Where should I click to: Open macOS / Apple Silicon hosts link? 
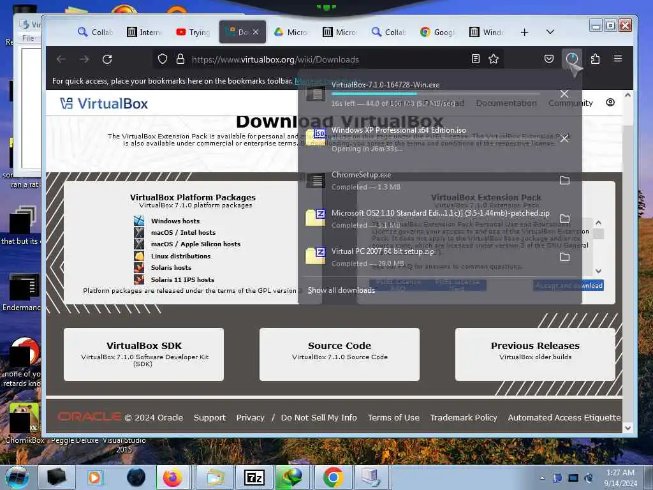[x=196, y=244]
